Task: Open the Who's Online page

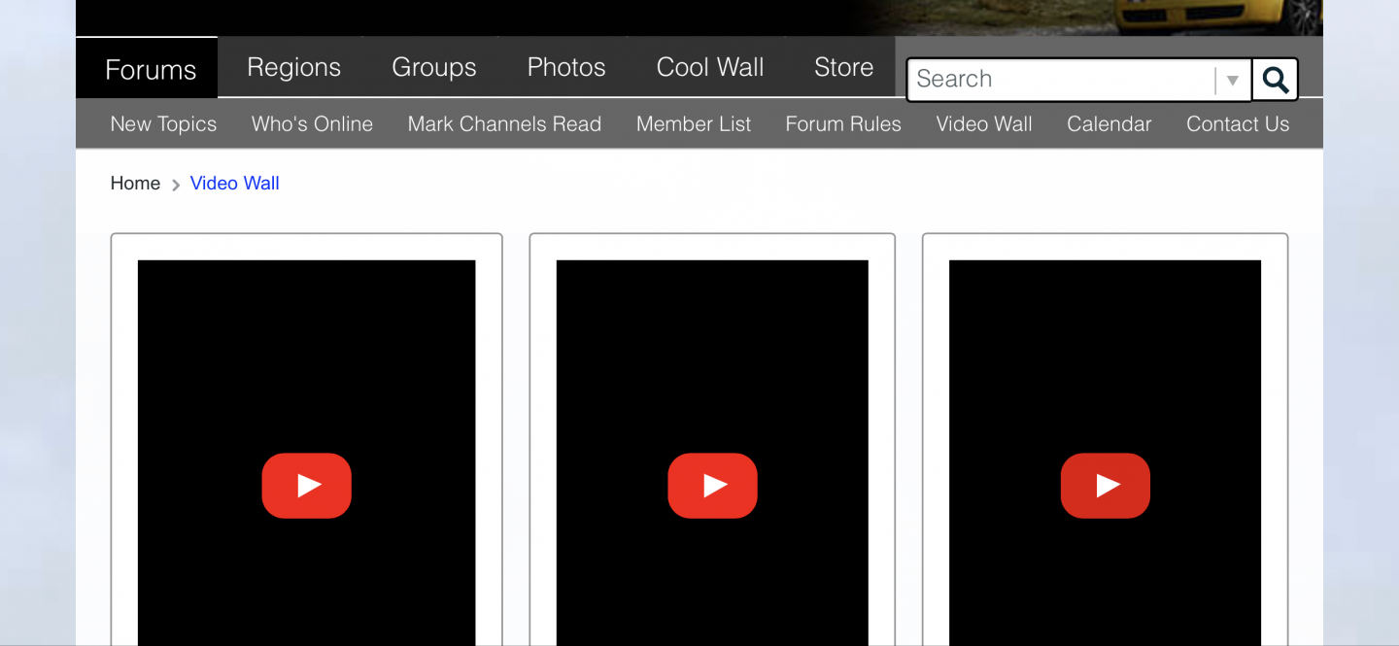Action: (312, 124)
